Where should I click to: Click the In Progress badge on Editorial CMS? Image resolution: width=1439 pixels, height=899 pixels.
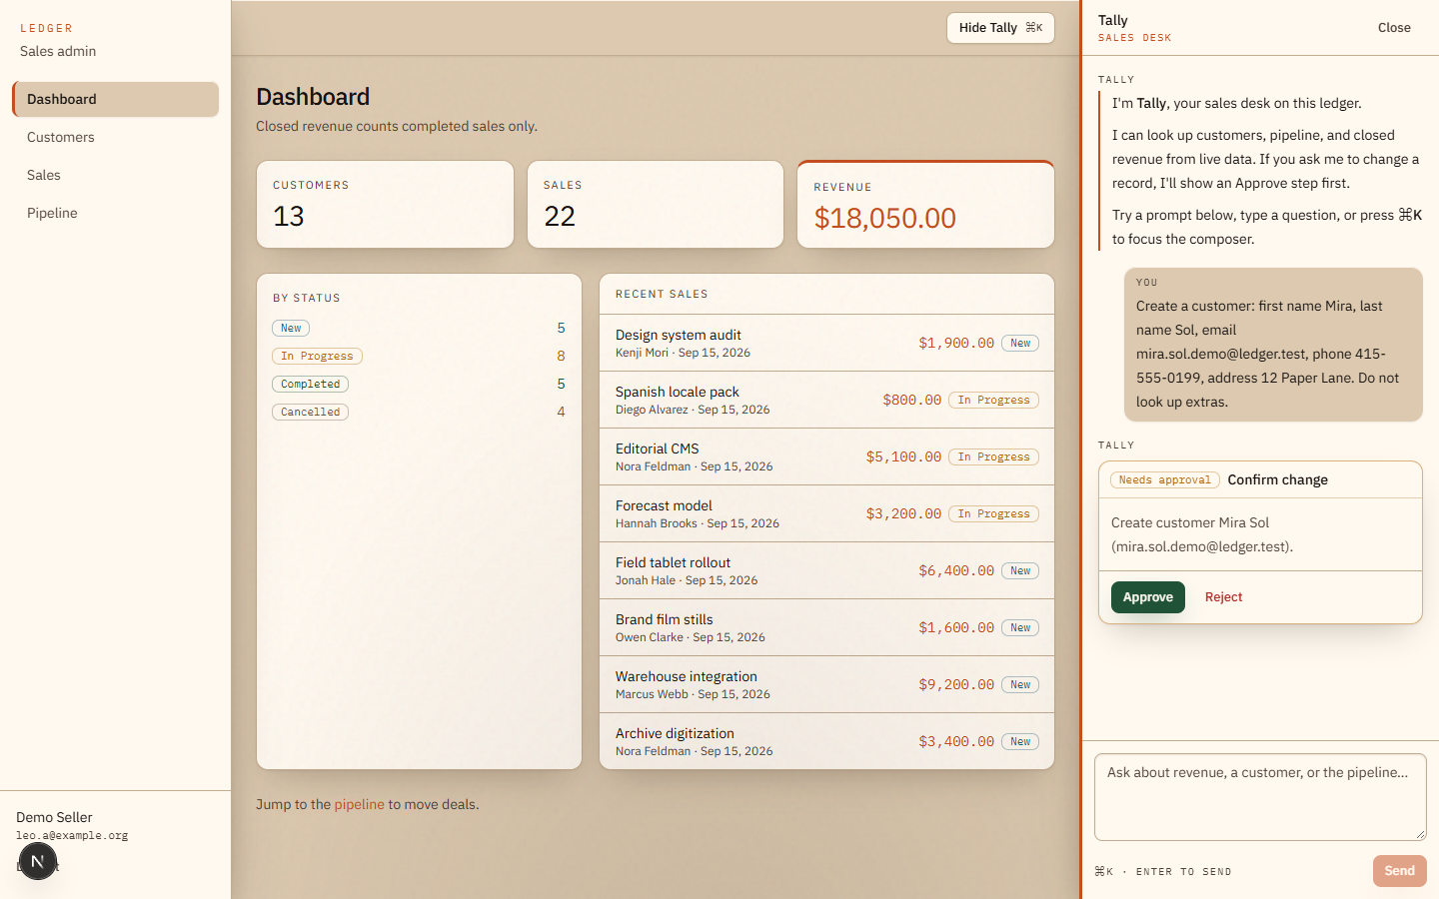pos(993,456)
